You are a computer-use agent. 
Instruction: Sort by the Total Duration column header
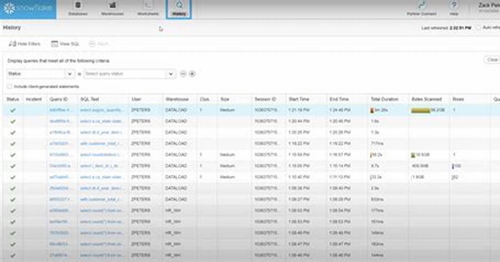pyautogui.click(x=385, y=99)
